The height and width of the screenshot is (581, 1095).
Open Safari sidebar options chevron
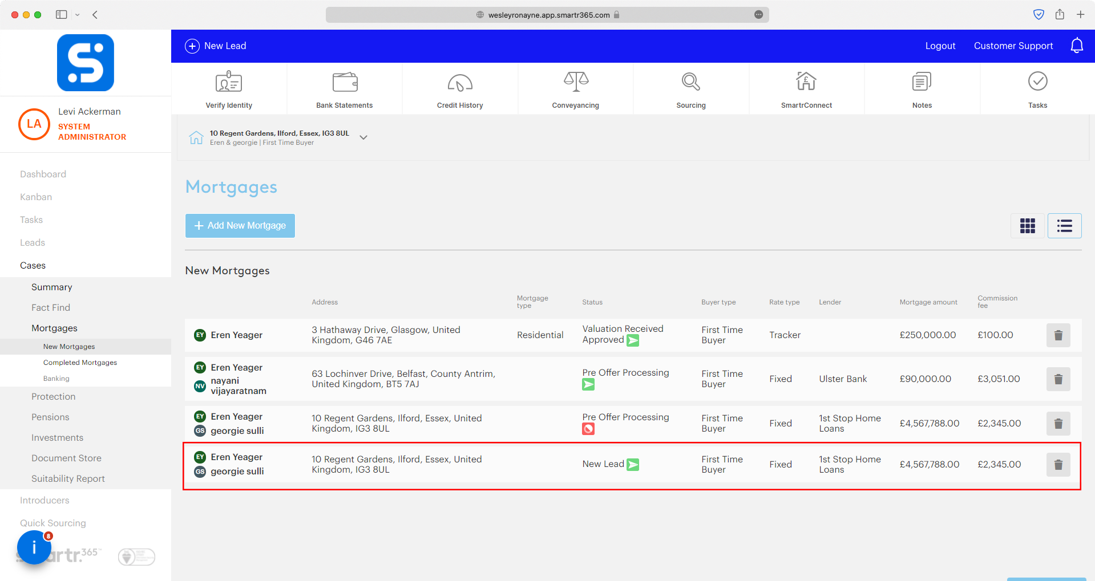tap(78, 15)
